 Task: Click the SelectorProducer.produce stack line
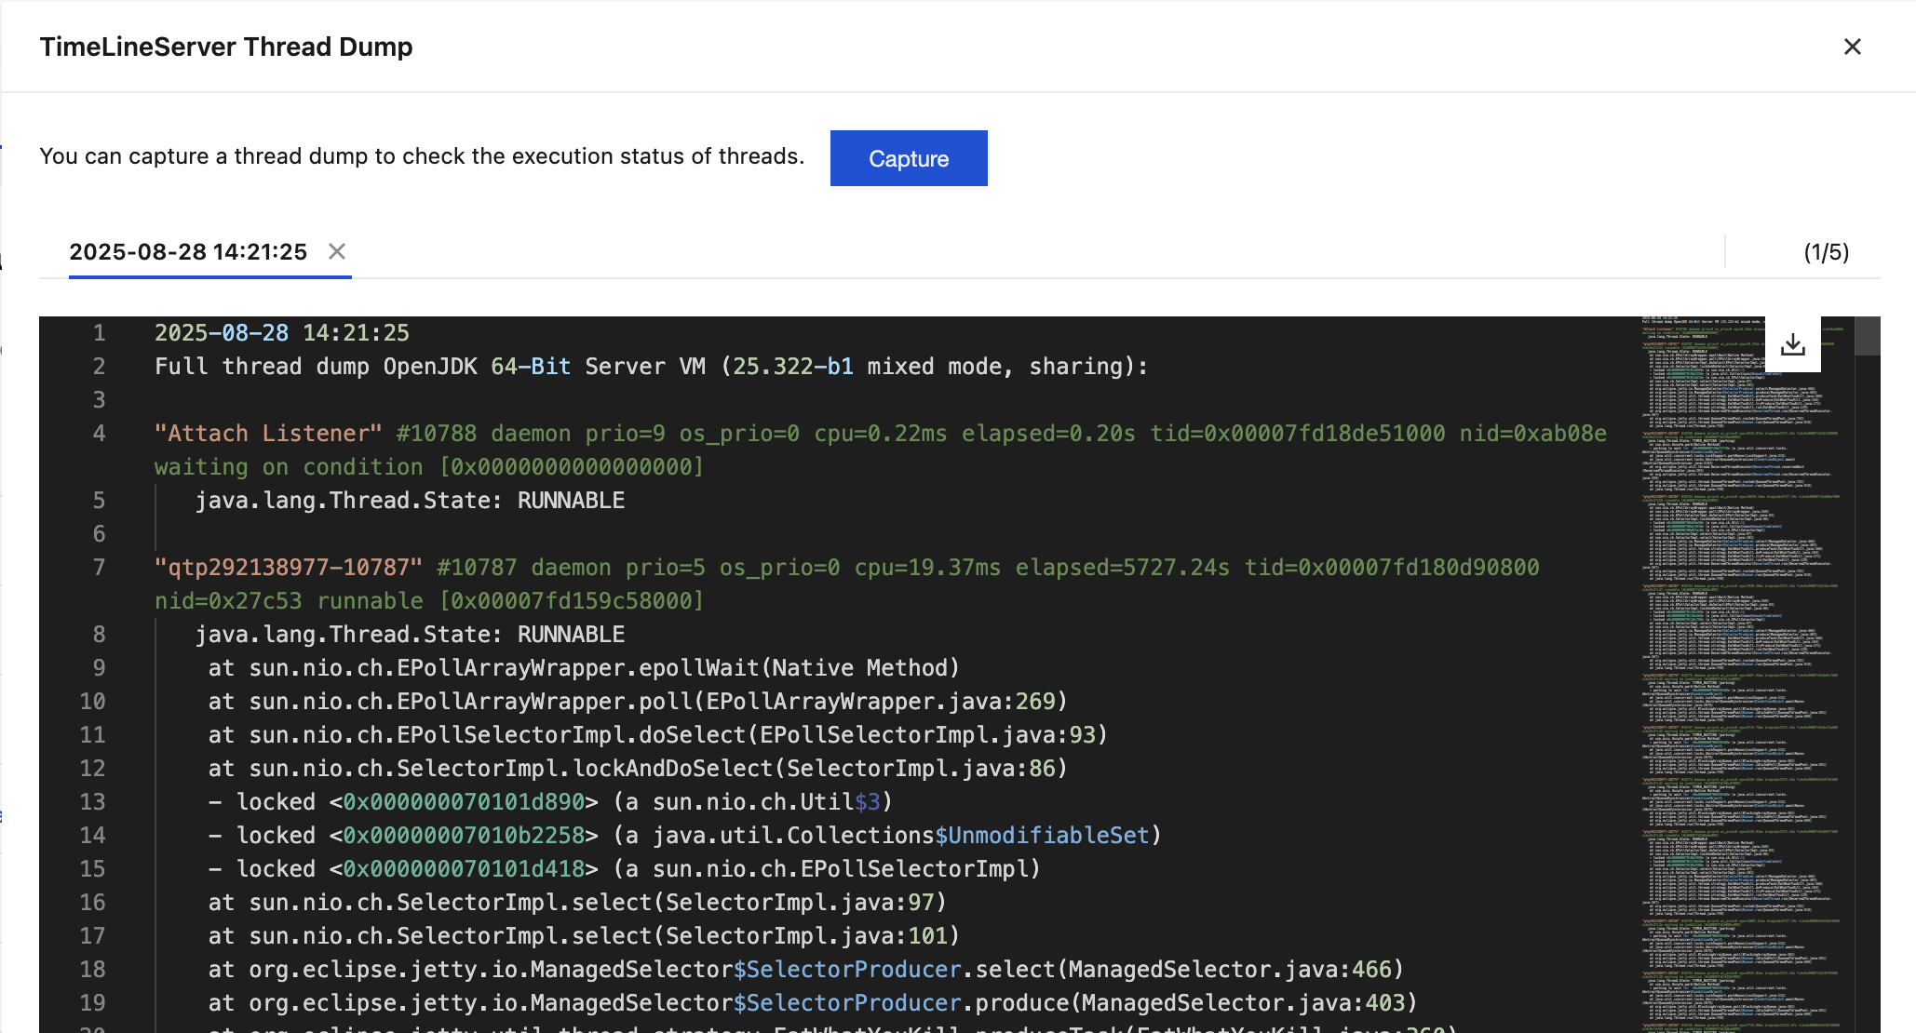point(812,1003)
